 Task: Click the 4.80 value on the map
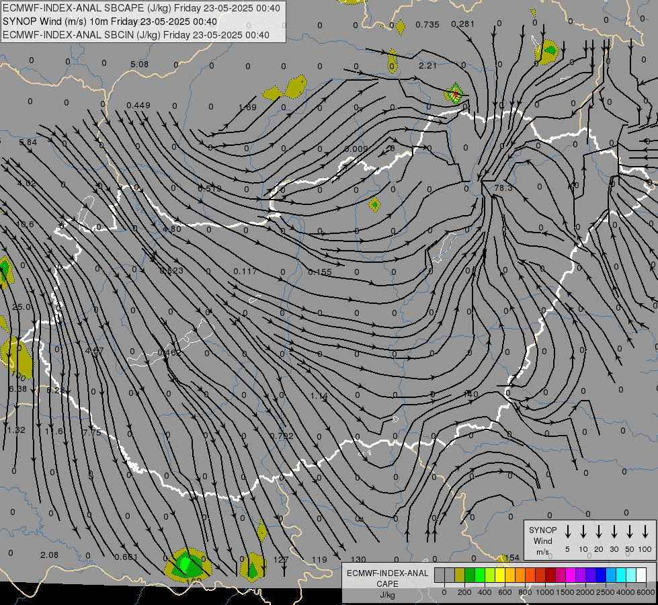171,229
